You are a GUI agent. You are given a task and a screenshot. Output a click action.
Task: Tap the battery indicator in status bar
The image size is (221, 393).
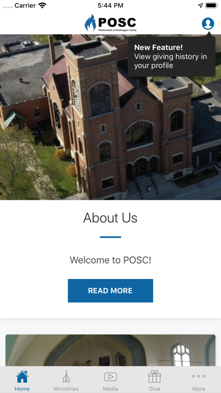[x=211, y=6]
